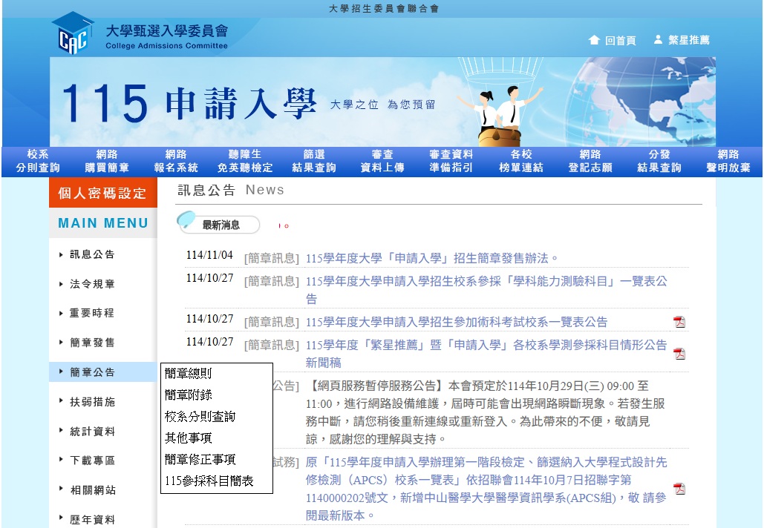Choose 校系分則查詢 in the flyout submenu
Screen dimensions: 764x528
[x=200, y=417]
